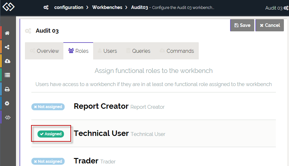The image size is (289, 166).
Task: Open the list view sidebar icon
Action: tap(7, 75)
